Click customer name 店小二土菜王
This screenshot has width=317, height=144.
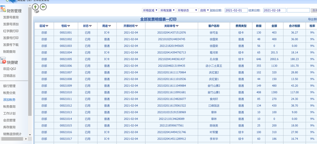[x=214, y=66]
